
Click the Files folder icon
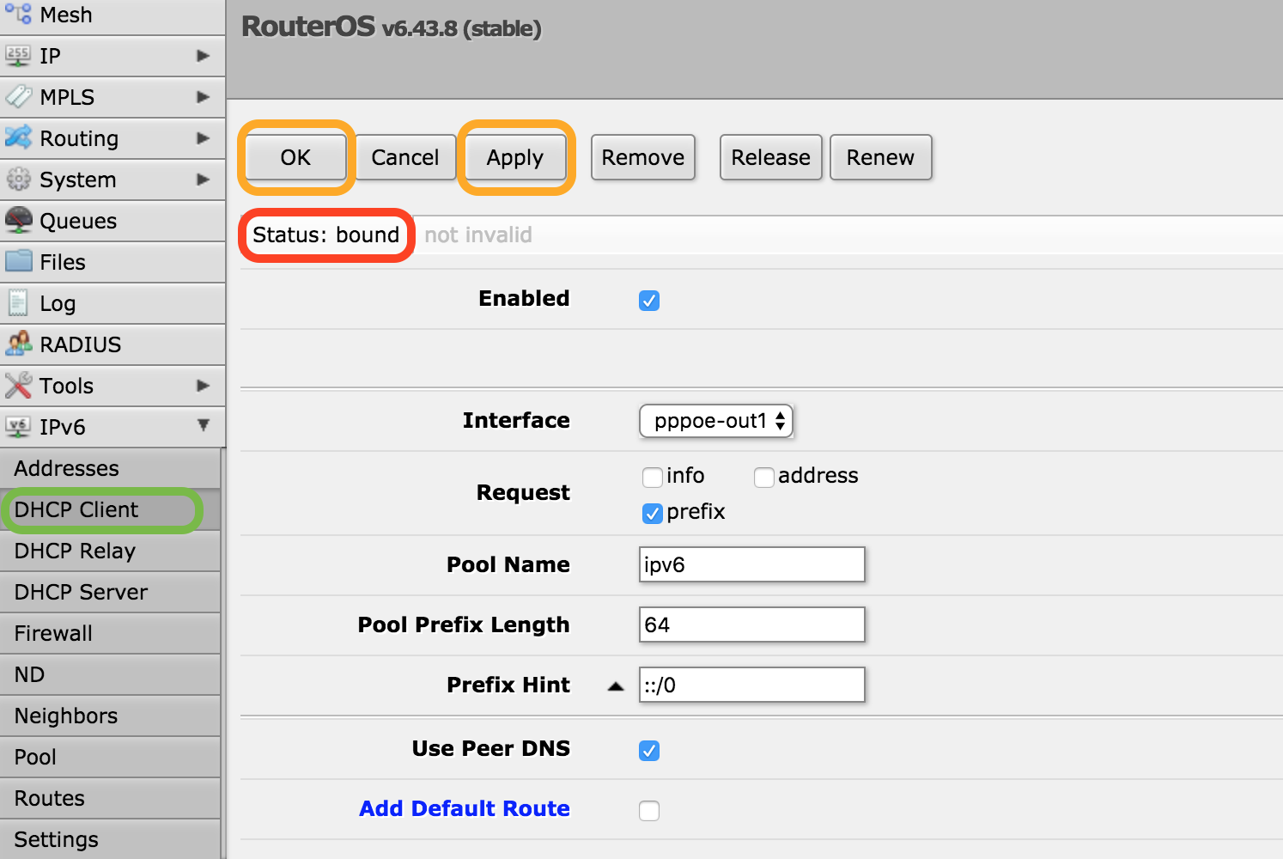(18, 261)
